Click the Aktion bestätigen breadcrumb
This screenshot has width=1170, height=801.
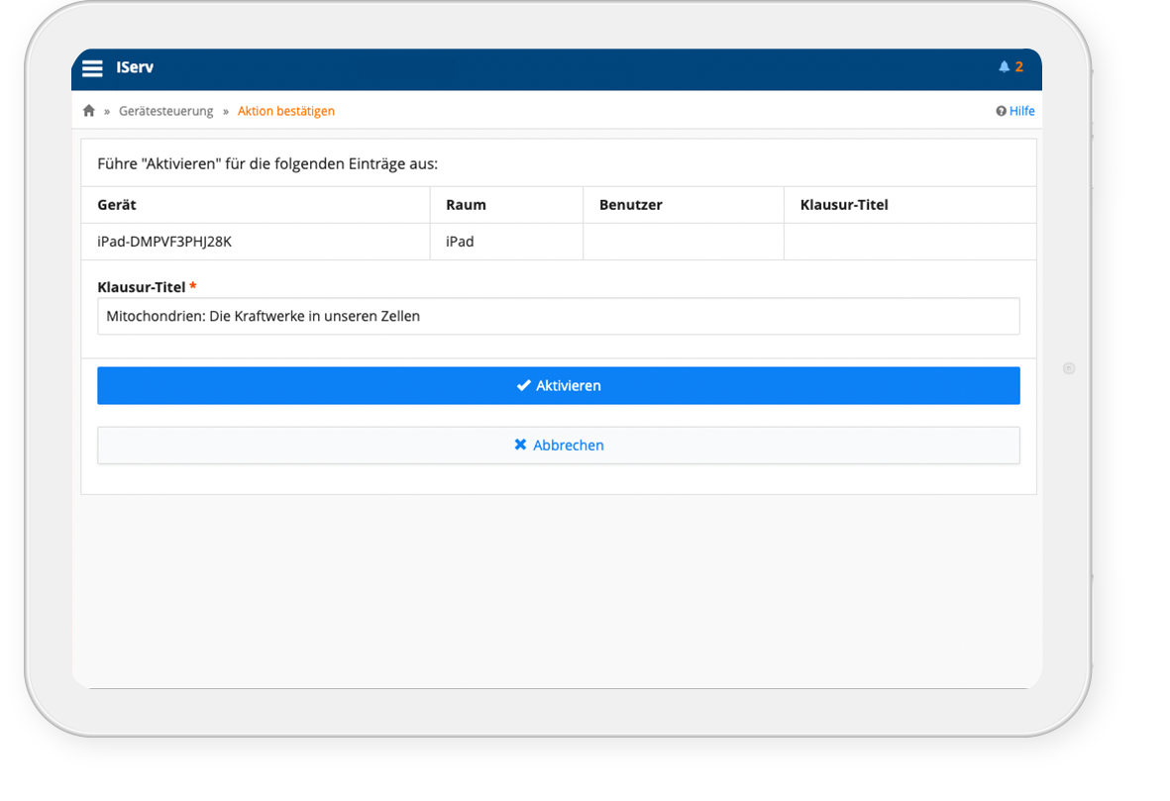[x=285, y=111]
